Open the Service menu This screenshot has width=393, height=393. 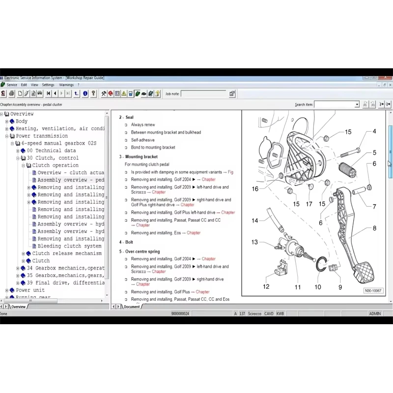(x=12, y=84)
